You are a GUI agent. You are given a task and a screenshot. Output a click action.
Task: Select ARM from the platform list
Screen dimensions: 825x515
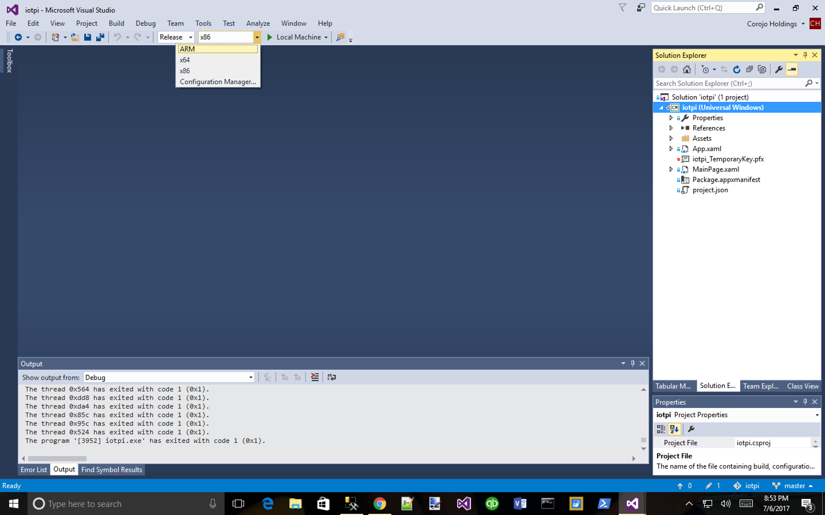(x=218, y=49)
